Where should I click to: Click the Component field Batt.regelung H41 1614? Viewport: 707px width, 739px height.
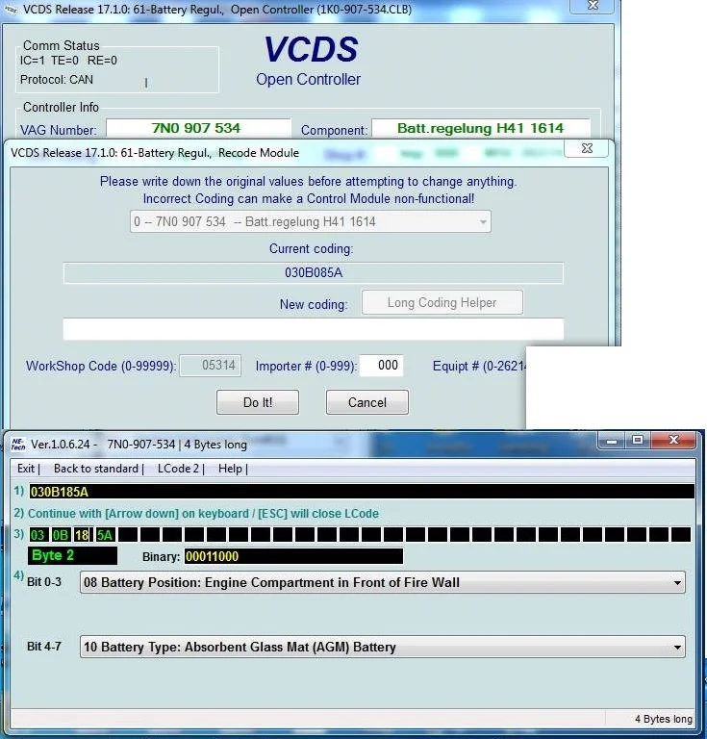coord(480,128)
